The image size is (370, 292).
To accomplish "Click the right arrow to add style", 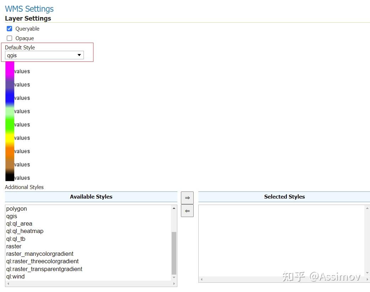I will [187, 198].
